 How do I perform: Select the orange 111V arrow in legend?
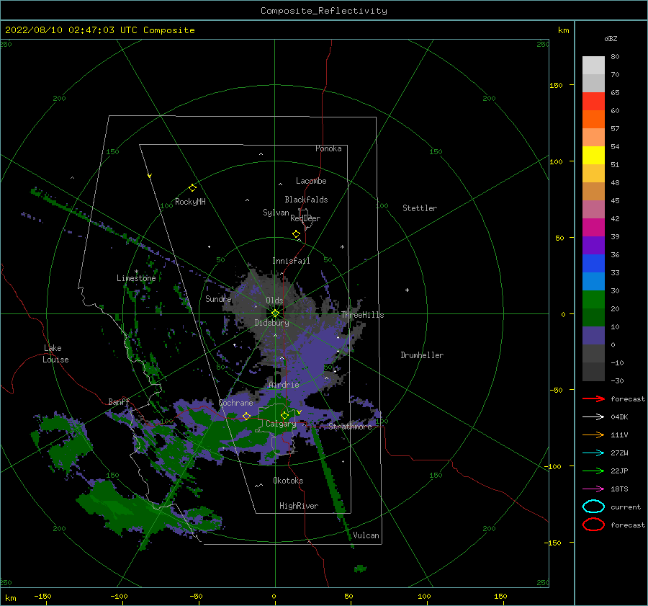593,435
